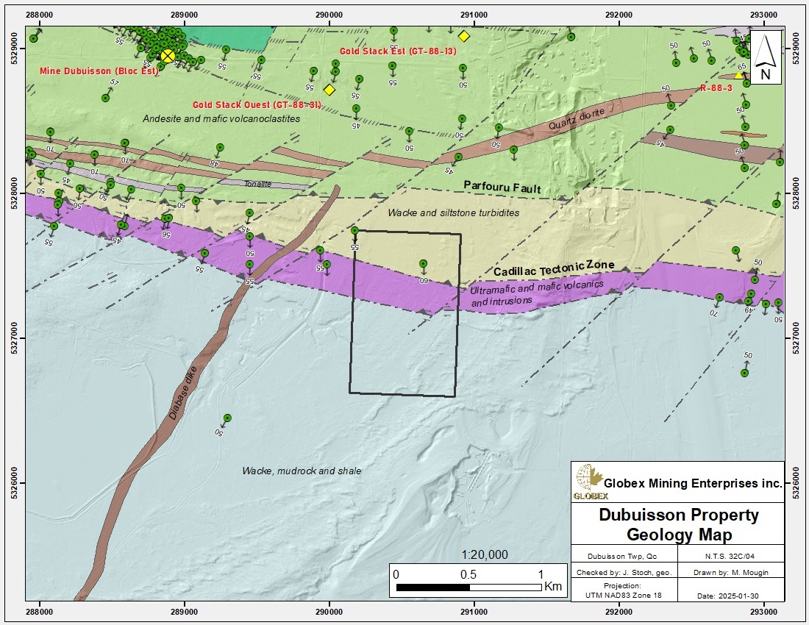Select the green station symbol inside the black rectangle
Viewport: 809px width, 625px height.
pyautogui.click(x=423, y=262)
